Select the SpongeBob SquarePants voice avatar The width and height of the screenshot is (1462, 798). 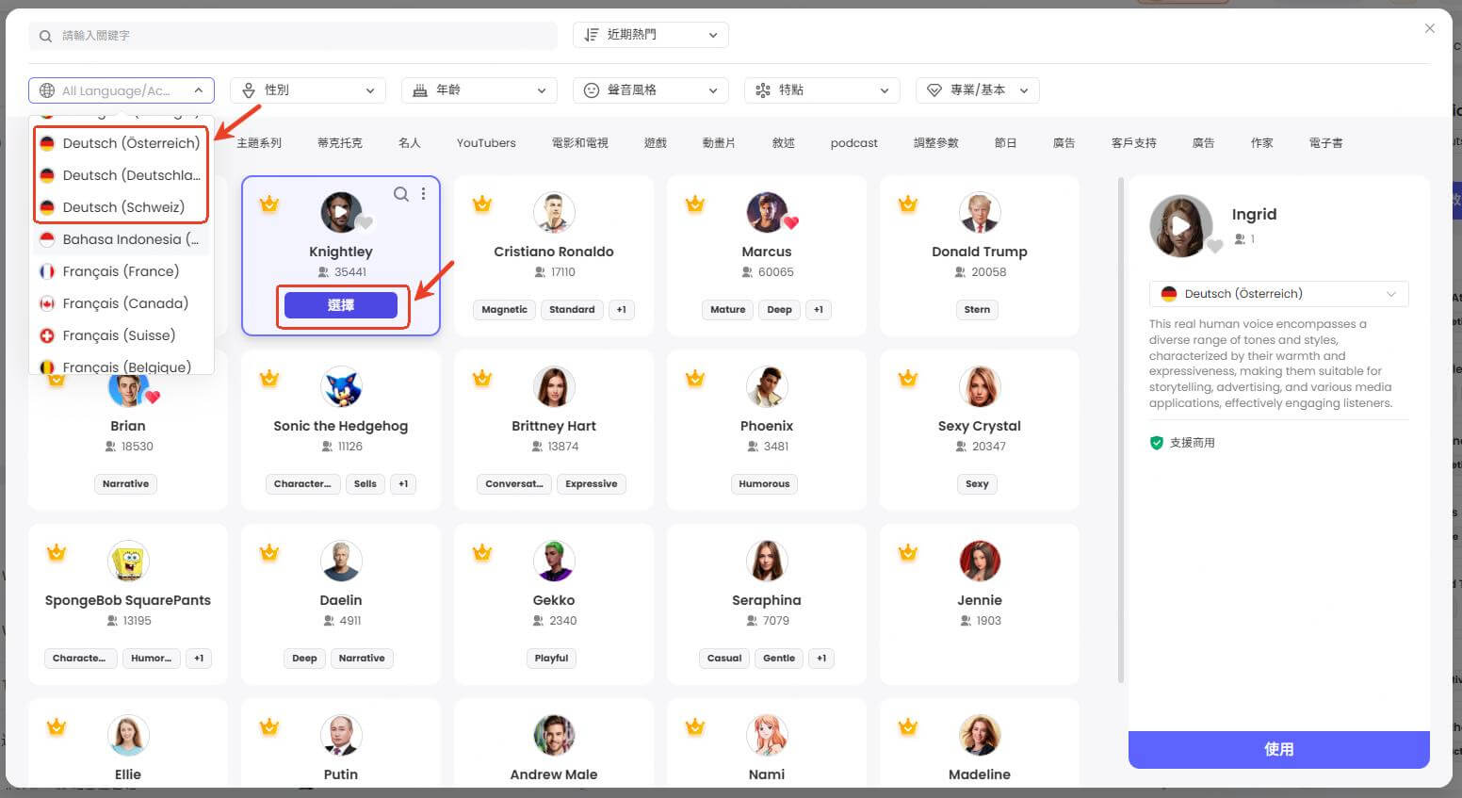click(x=128, y=561)
